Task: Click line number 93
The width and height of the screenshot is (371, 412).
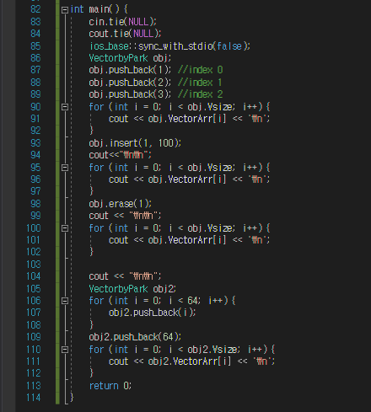Action: 35,143
